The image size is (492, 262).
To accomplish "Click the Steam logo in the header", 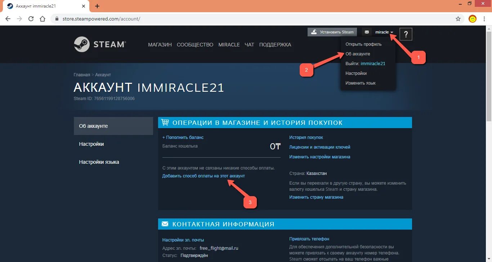I will tap(100, 44).
